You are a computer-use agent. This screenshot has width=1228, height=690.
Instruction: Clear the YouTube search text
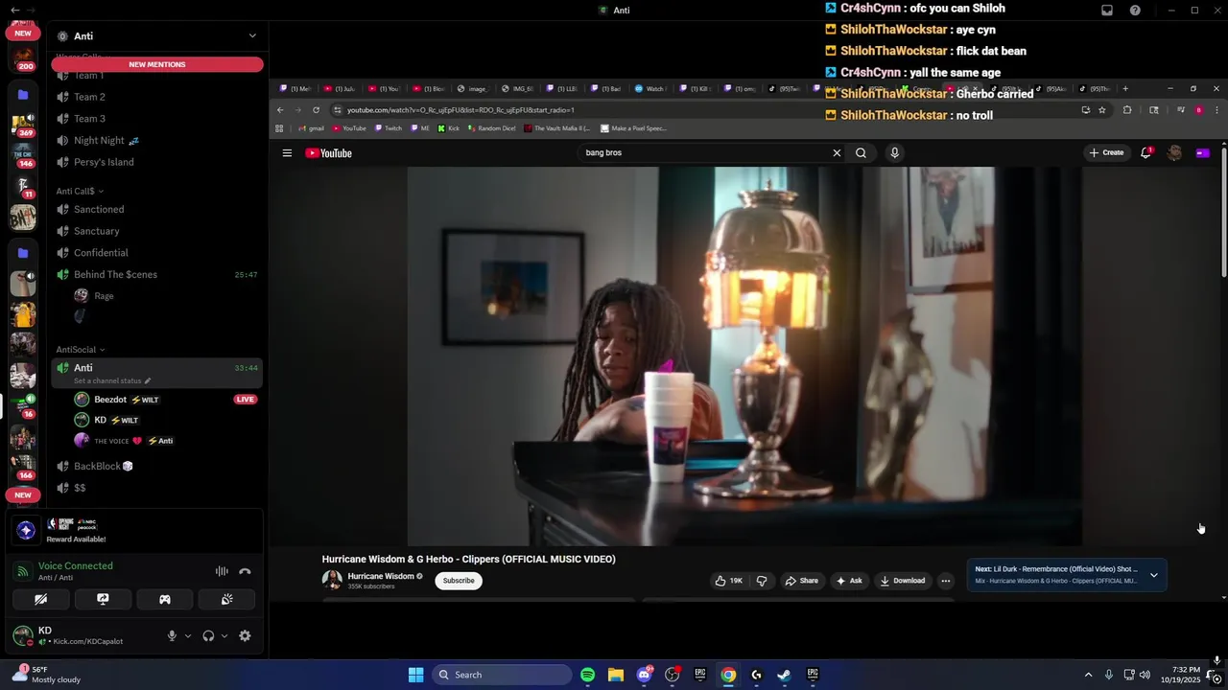point(837,152)
